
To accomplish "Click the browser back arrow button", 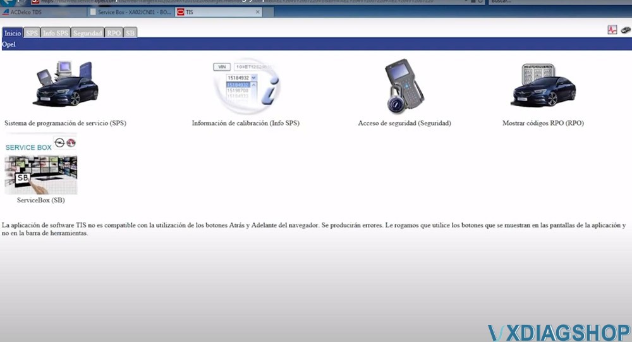I will [x=8, y=2].
